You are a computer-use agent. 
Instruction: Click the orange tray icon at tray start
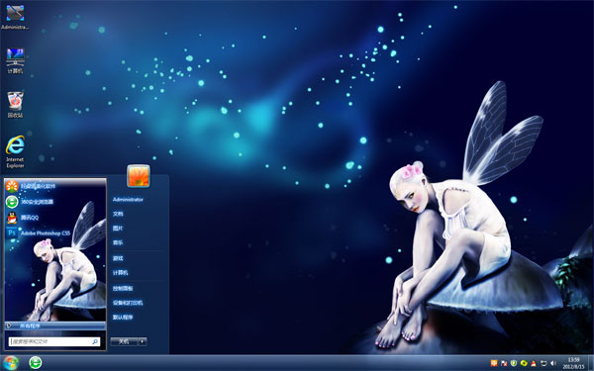[x=494, y=363]
